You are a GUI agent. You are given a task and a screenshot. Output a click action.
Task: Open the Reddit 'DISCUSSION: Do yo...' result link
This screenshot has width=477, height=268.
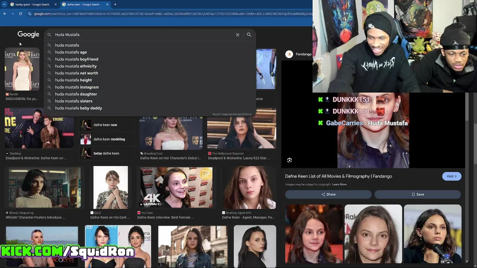(22, 99)
